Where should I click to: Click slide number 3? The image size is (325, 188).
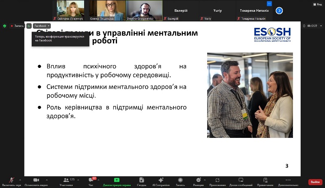pos(287,166)
